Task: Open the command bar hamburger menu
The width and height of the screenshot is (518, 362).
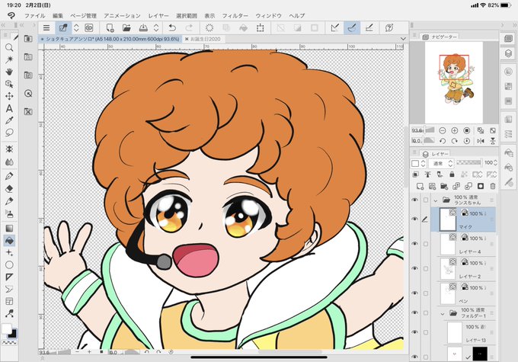Action: (46, 28)
